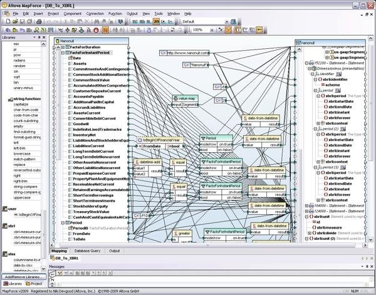Click the red circular icon in second toolbar

tap(96, 30)
